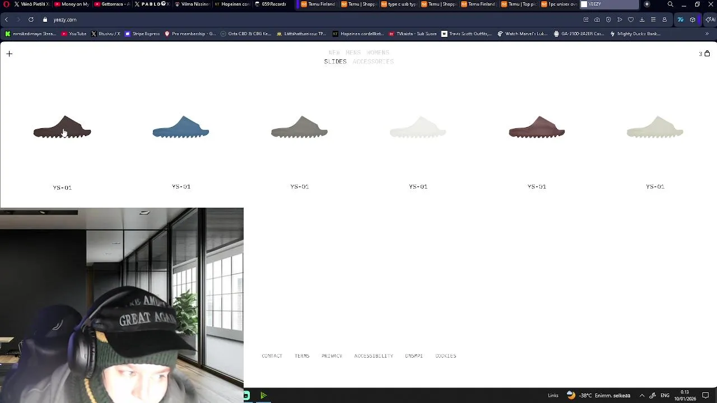This screenshot has height=403, width=717.
Task: Open the YouTube bookmark
Action: tap(74, 34)
